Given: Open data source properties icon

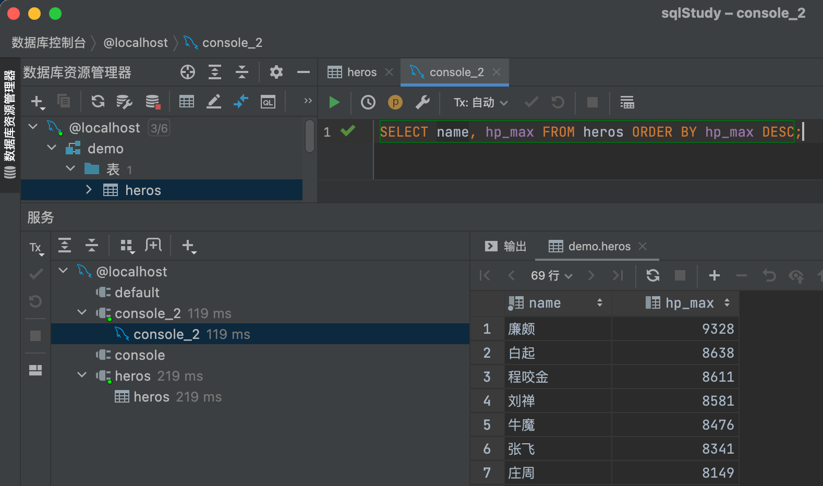Looking at the screenshot, I should coord(124,102).
